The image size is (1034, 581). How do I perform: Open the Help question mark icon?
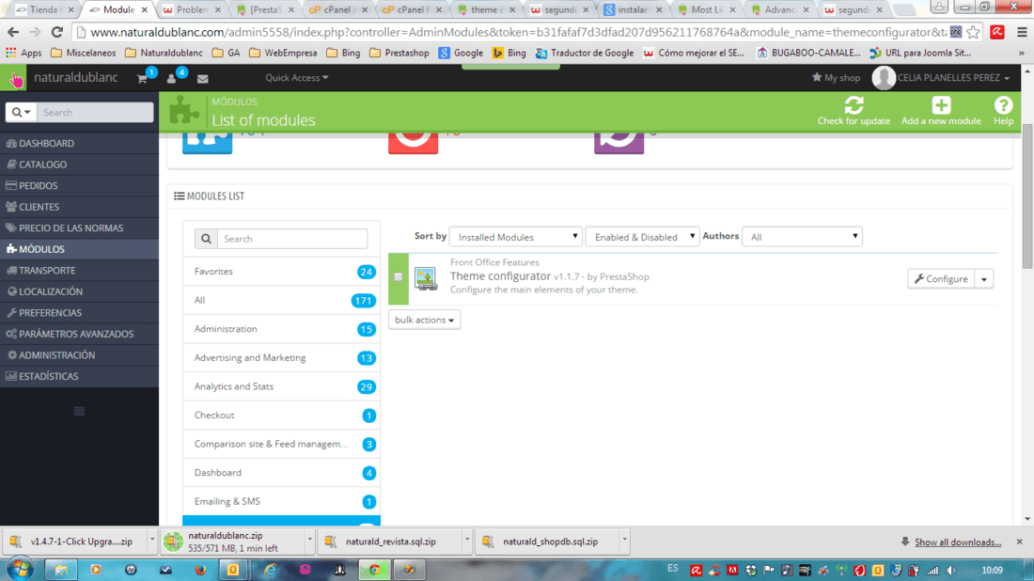pos(1003,105)
